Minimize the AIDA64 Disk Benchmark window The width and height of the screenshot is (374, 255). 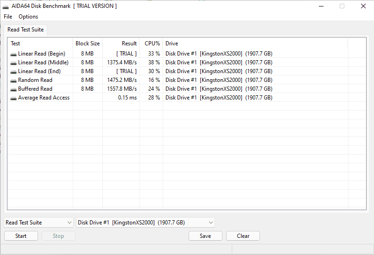(x=321, y=6)
